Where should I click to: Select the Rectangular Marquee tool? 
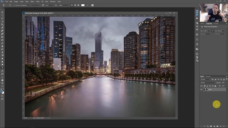(x=2, y=15)
